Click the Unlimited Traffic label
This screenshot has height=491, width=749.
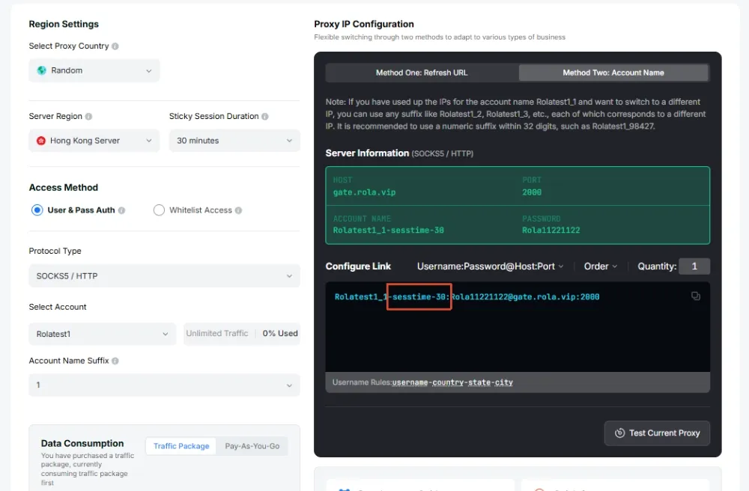point(217,334)
